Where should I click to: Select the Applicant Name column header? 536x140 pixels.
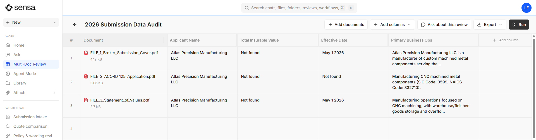(x=202, y=40)
